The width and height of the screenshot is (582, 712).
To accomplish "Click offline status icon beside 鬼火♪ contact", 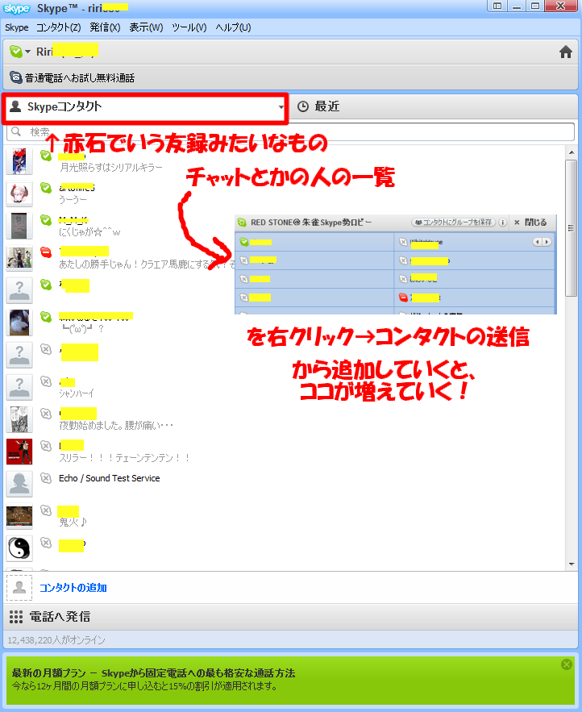I will [x=46, y=510].
